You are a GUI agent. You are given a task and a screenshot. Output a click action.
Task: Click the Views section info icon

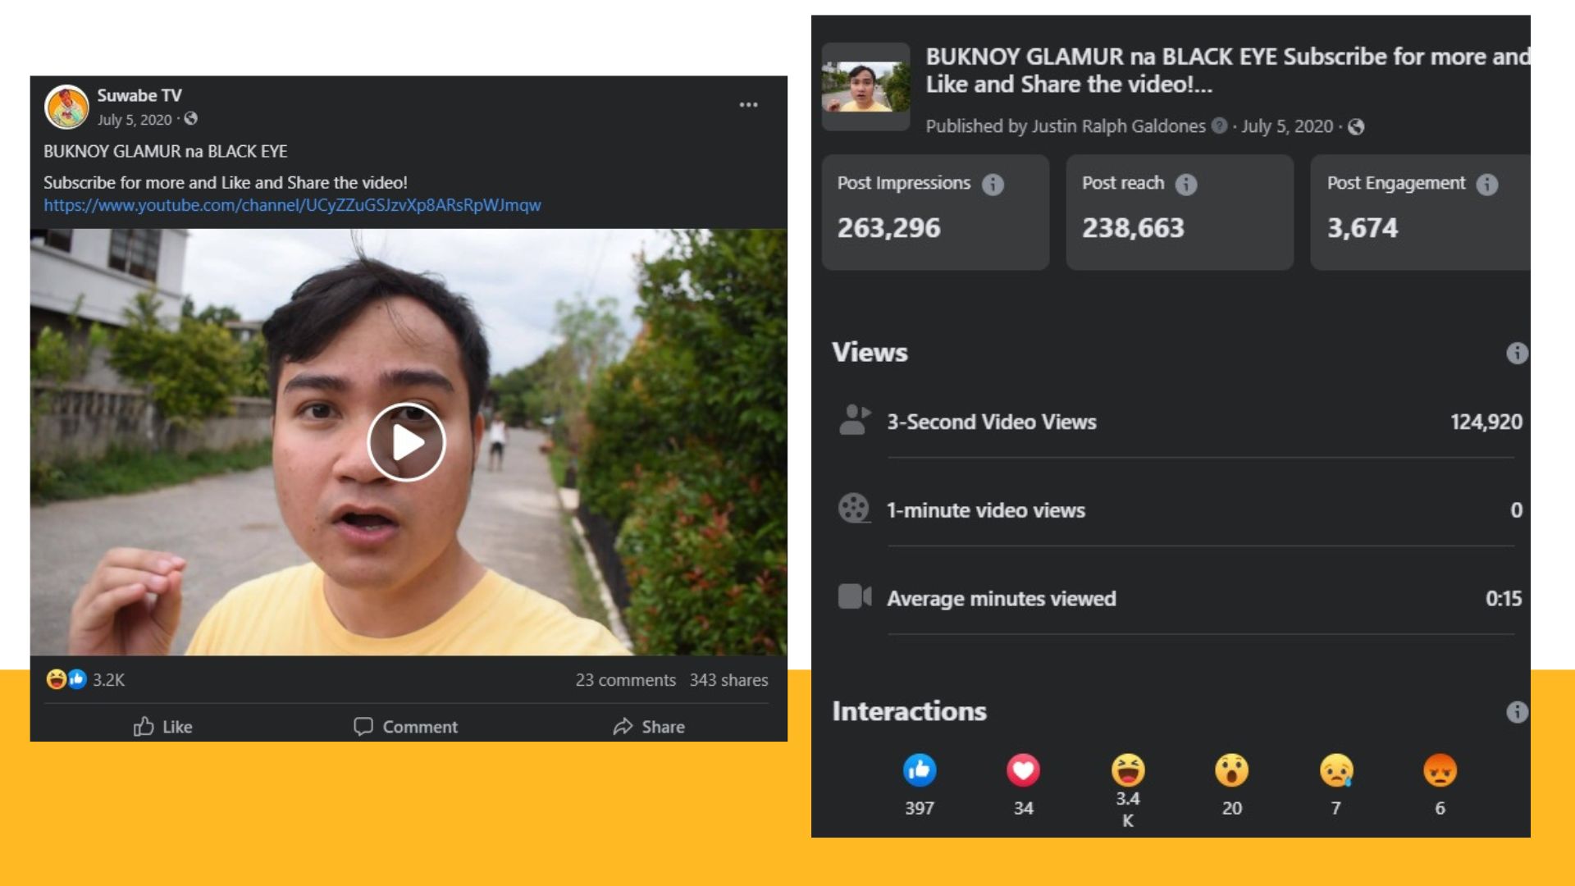(x=1516, y=353)
